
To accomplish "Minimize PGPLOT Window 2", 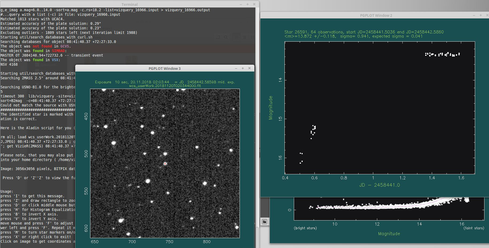I will coord(474,15).
